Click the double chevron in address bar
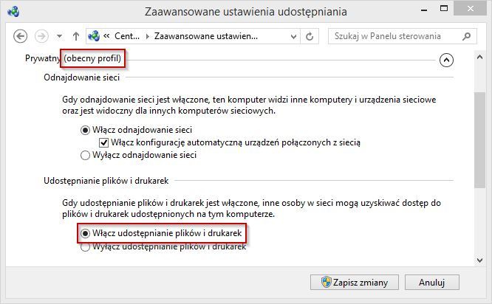This screenshot has height=304, width=492. coord(106,35)
